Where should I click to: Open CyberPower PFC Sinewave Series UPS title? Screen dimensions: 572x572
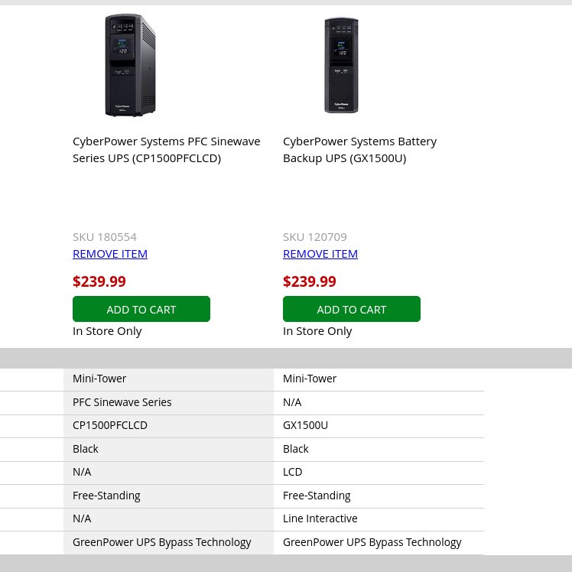click(167, 150)
